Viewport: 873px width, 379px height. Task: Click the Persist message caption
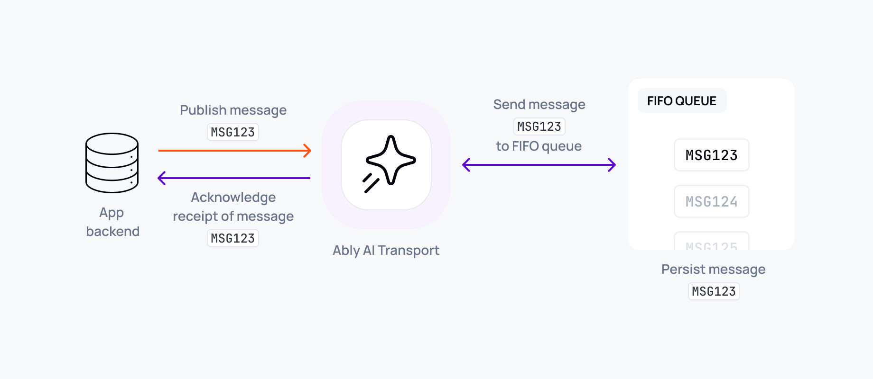pyautogui.click(x=713, y=269)
